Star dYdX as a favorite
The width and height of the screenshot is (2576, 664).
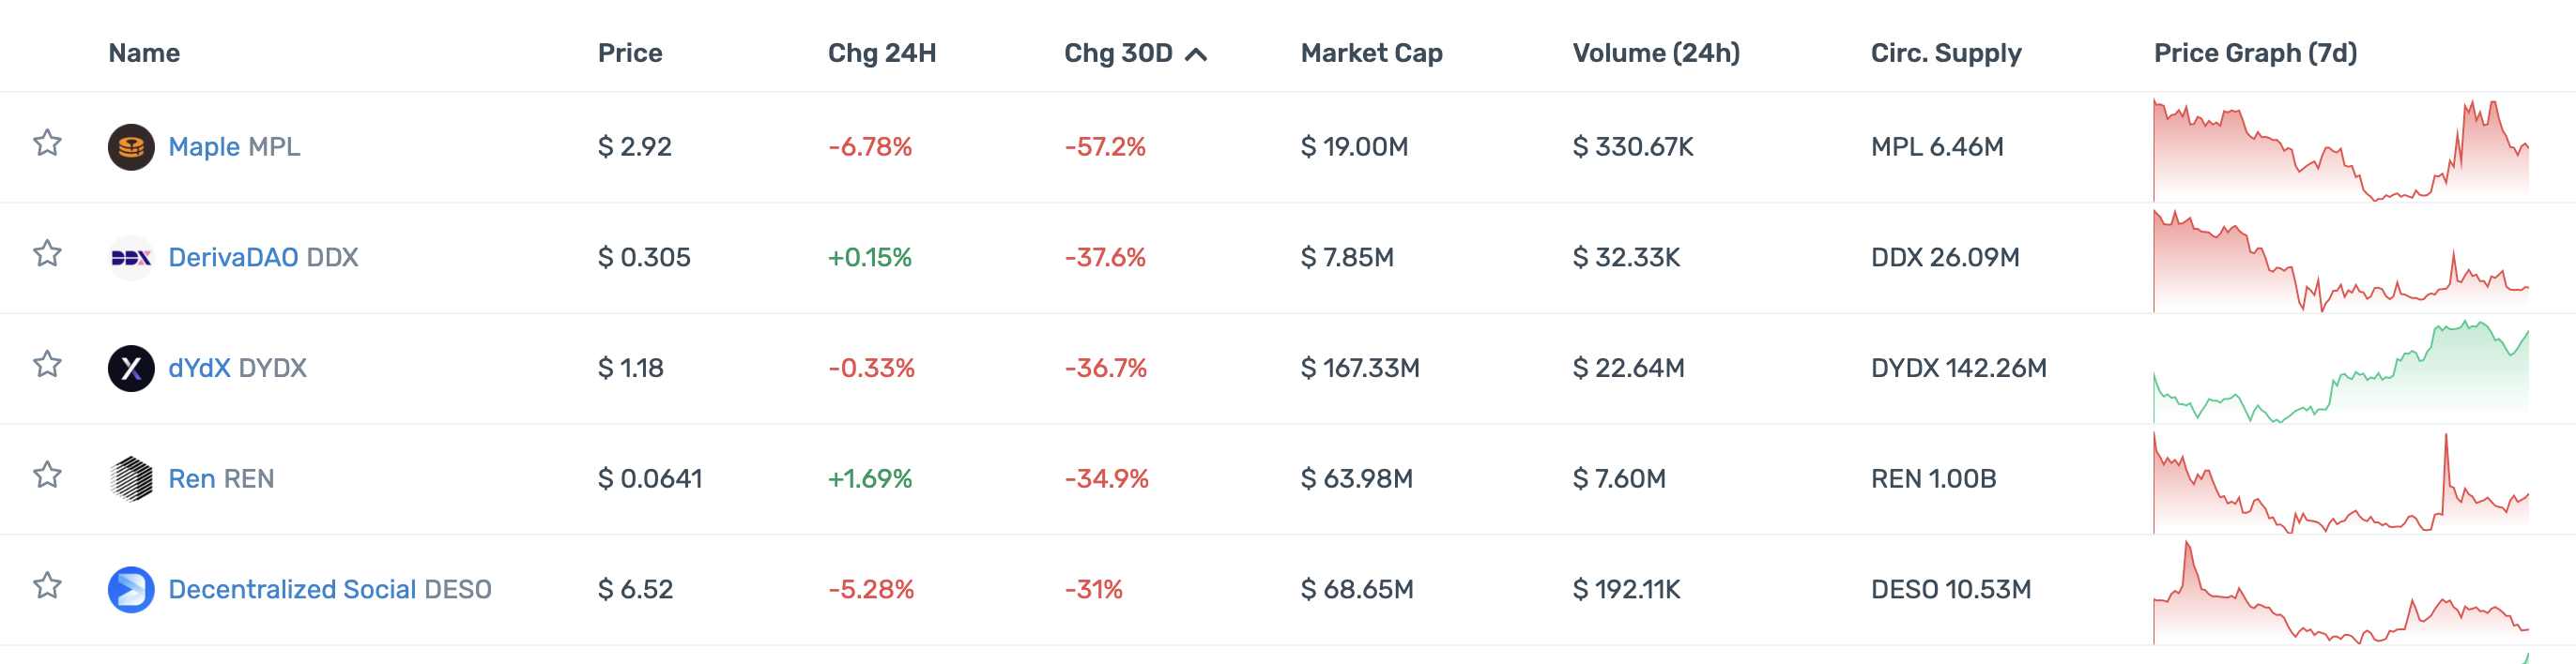click(47, 366)
